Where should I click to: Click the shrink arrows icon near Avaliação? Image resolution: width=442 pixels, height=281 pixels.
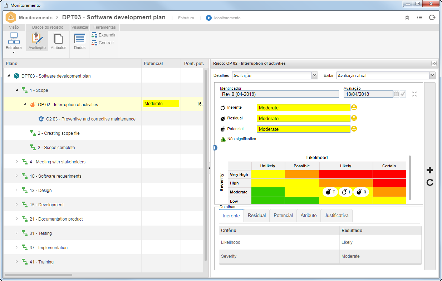pos(414,94)
